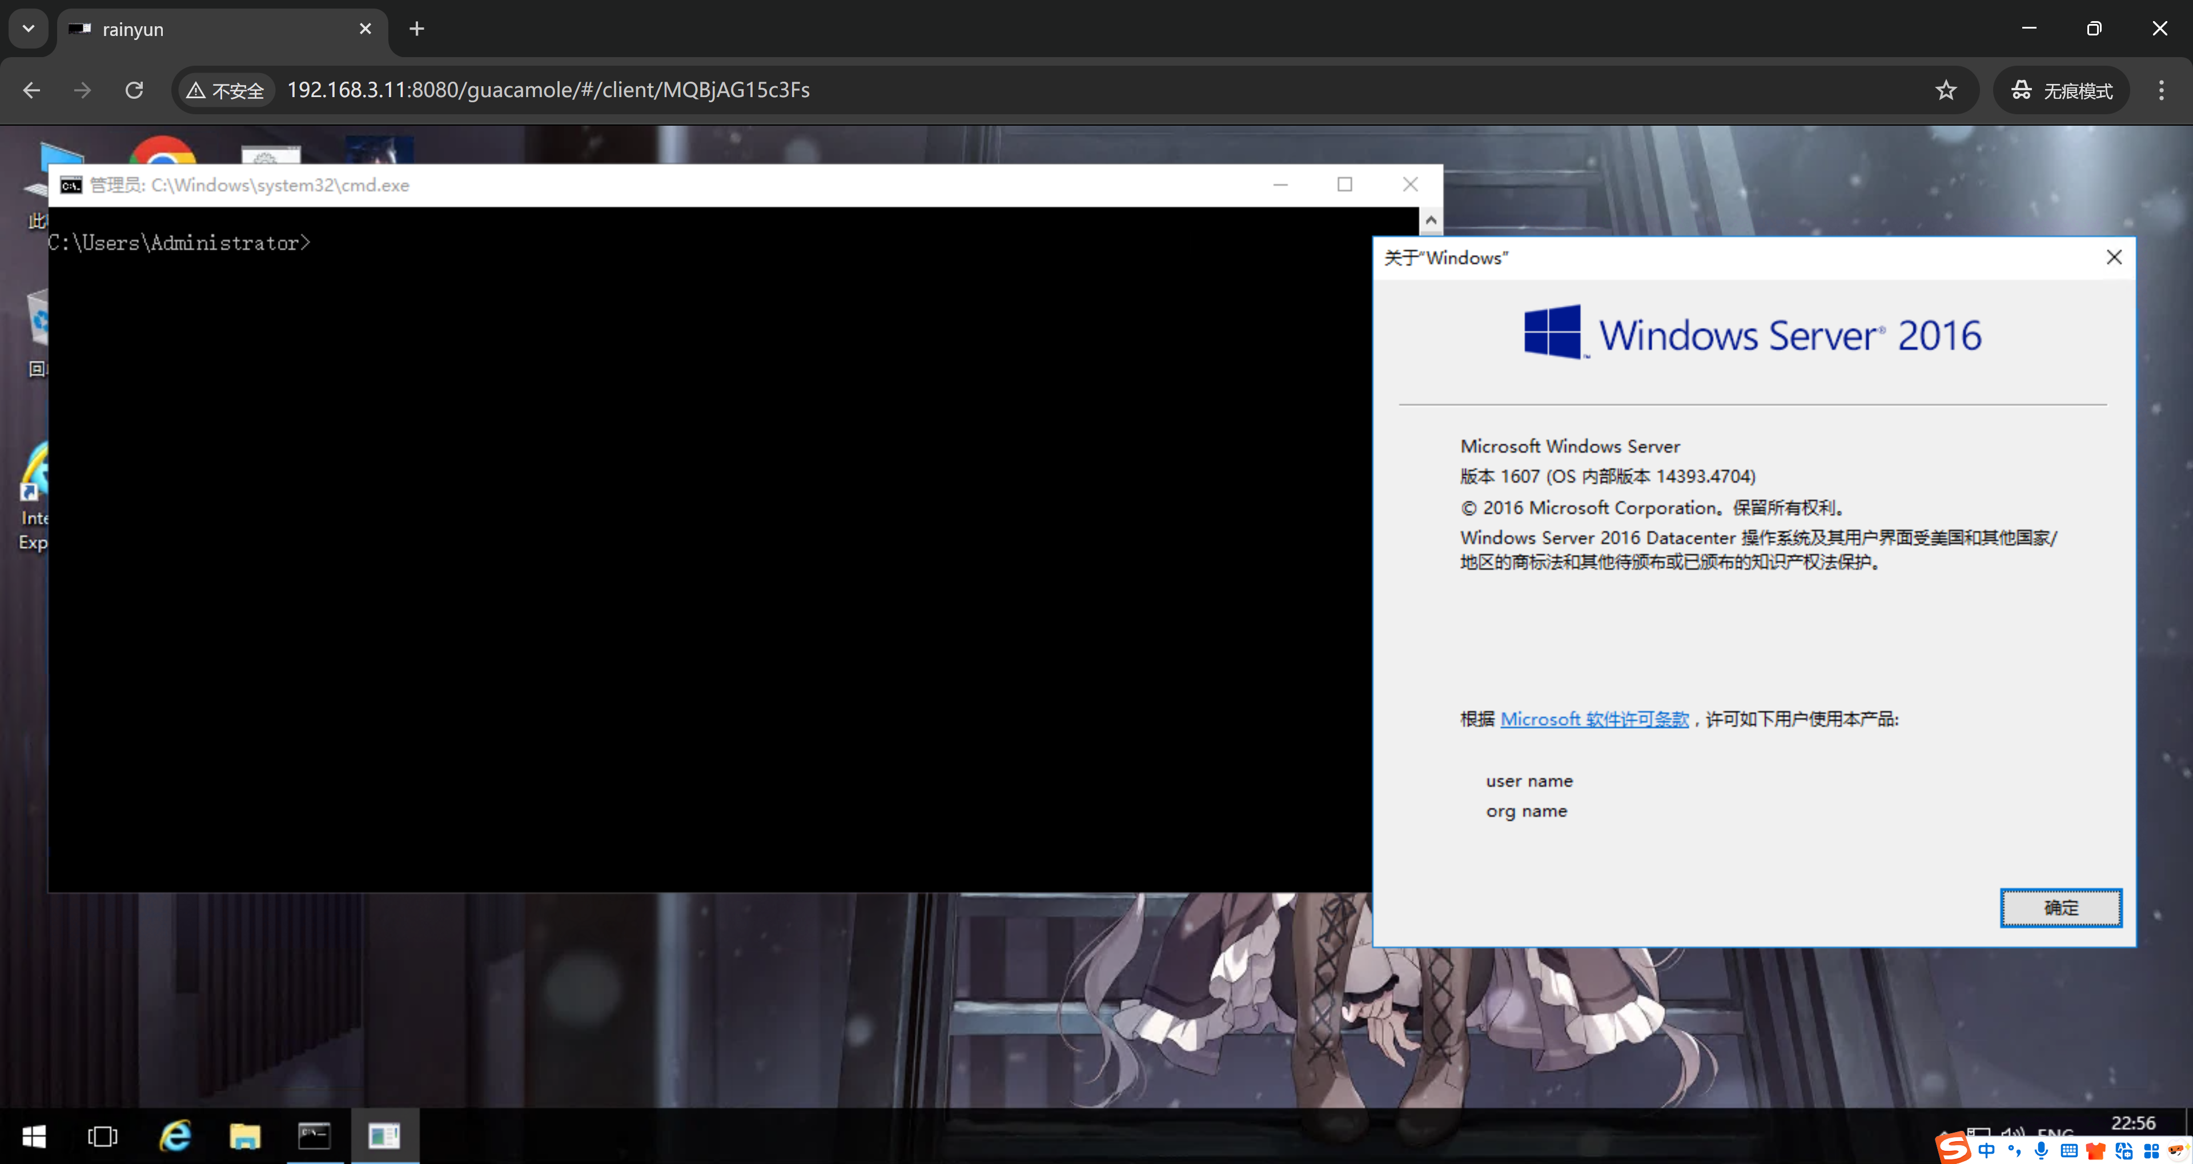Launch Internet Explorer from the remote taskbar
The height and width of the screenshot is (1164, 2193).
pyautogui.click(x=175, y=1136)
